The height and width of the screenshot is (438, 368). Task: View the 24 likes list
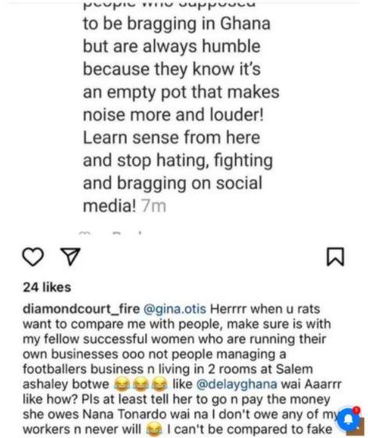[x=47, y=287]
